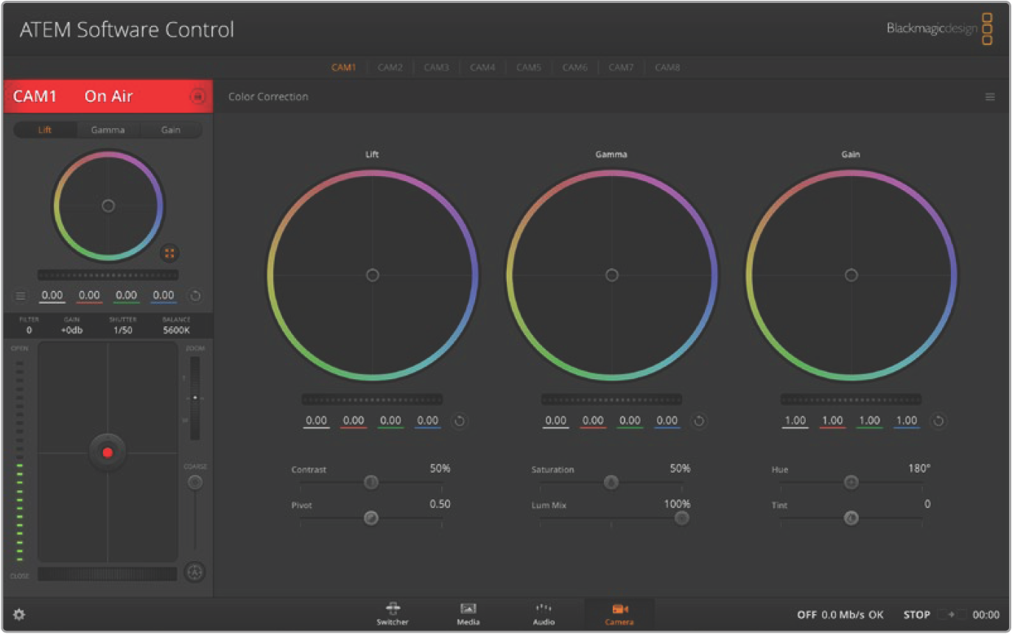
Task: Click the Zoom slider
Action: (x=195, y=398)
